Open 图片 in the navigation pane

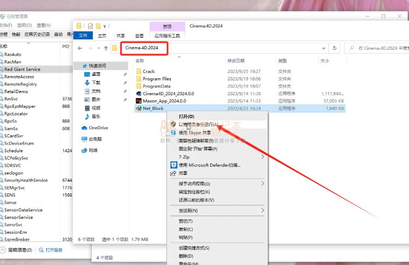point(96,100)
